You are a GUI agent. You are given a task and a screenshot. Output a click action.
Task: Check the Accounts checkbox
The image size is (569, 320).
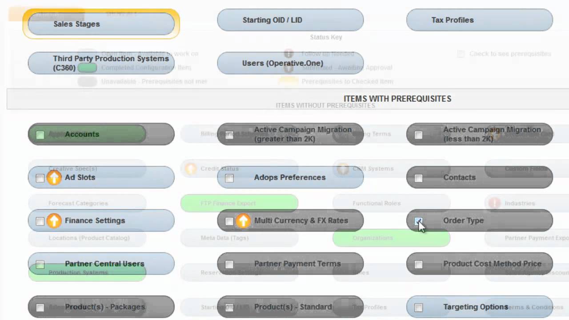pyautogui.click(x=40, y=135)
